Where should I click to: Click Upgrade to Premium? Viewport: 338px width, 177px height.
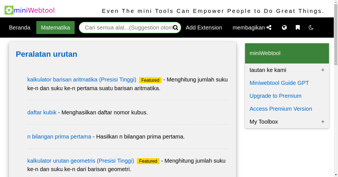click(275, 96)
